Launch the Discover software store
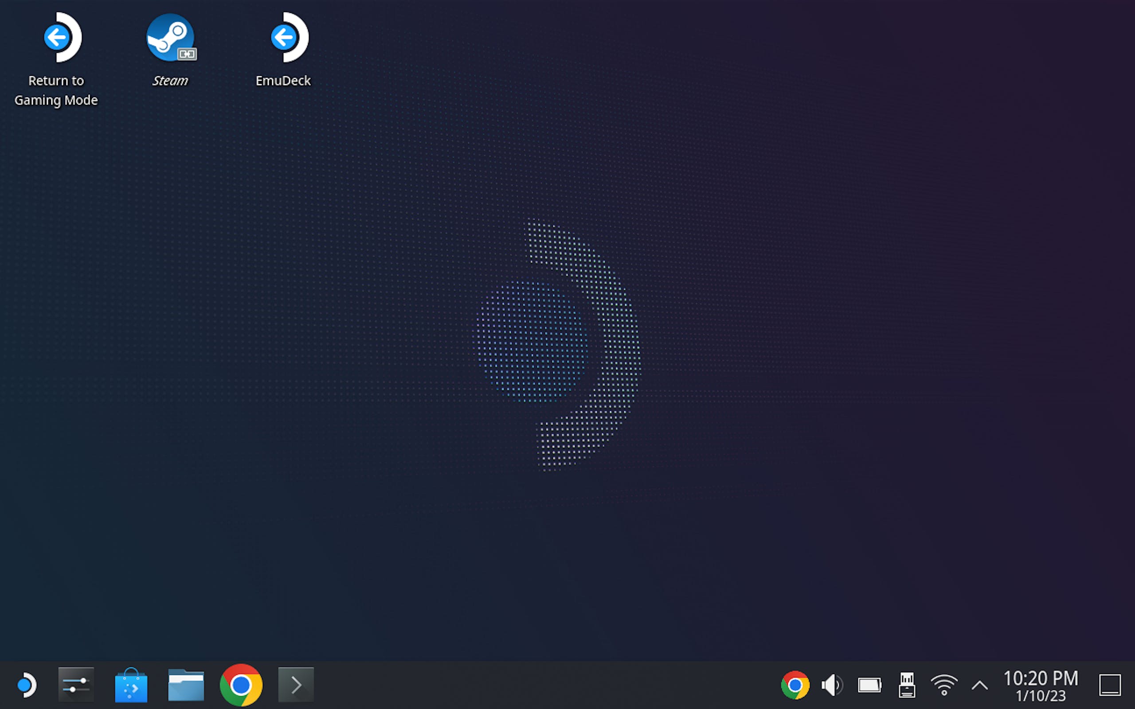This screenshot has height=709, width=1135. click(x=131, y=685)
